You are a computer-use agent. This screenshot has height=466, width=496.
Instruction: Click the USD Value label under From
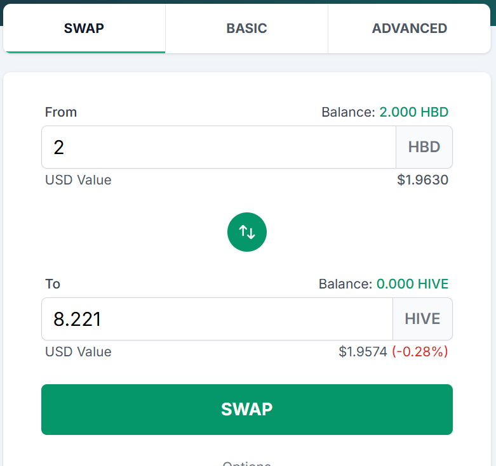78,180
